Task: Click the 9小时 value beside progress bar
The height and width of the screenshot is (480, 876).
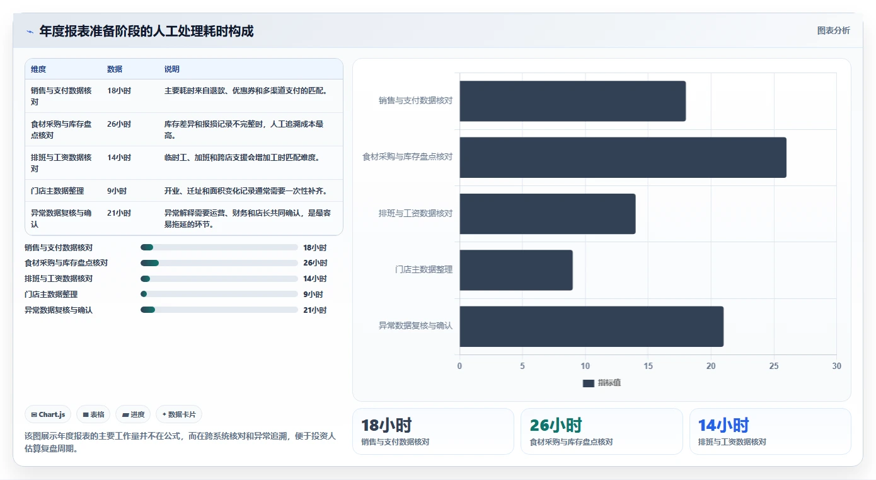Action: 313,295
